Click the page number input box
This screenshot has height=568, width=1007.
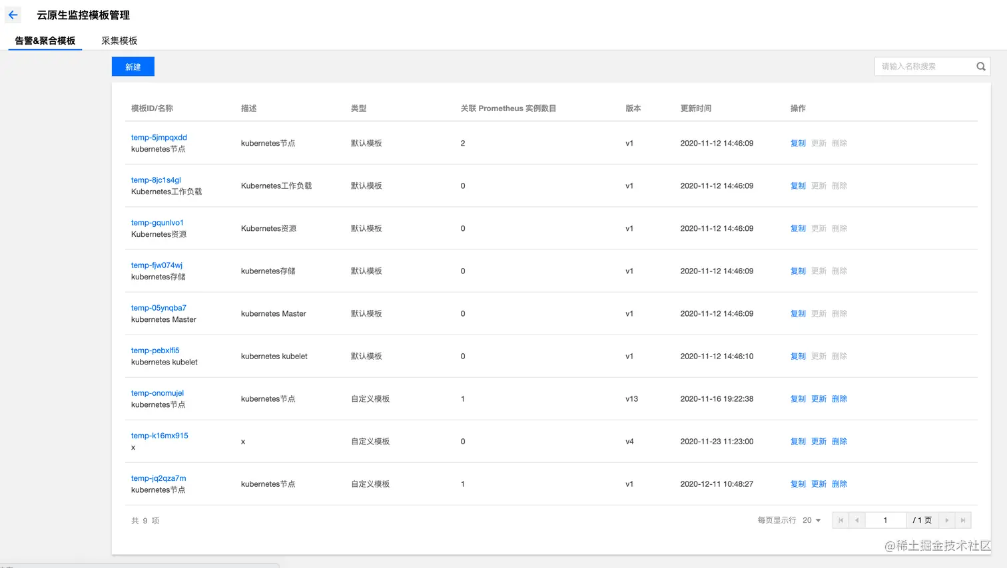(x=885, y=520)
